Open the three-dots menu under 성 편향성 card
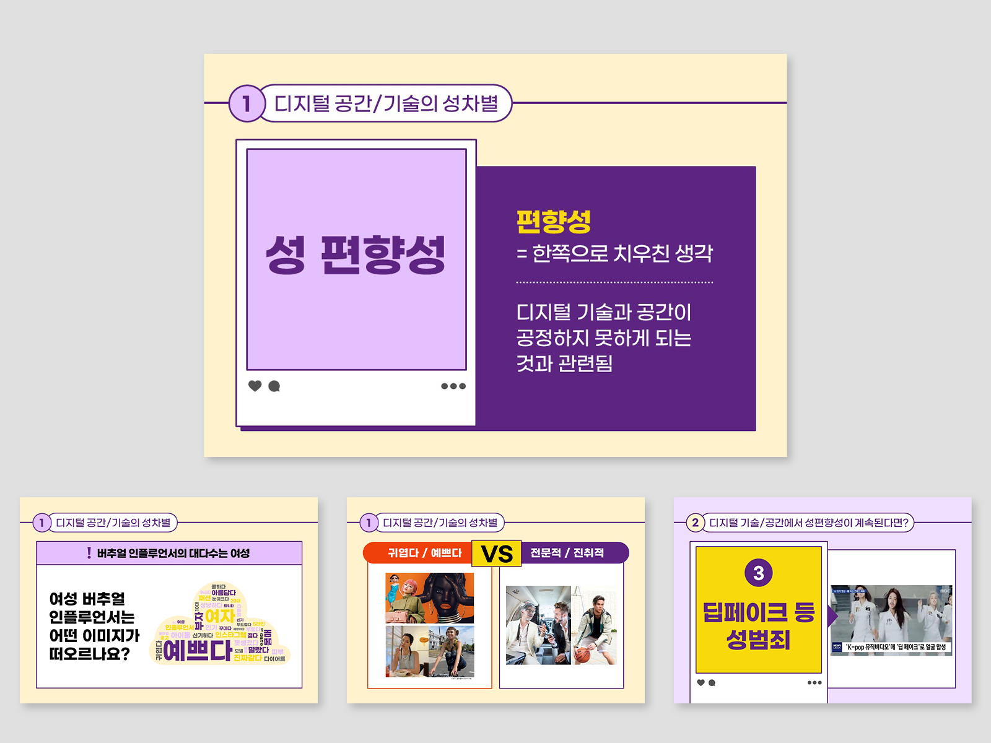 (x=453, y=386)
